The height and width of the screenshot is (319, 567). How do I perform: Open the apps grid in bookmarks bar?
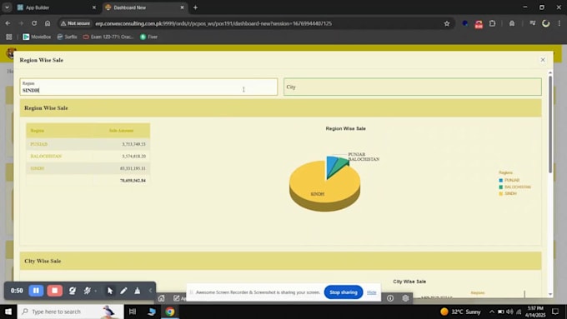pyautogui.click(x=9, y=37)
